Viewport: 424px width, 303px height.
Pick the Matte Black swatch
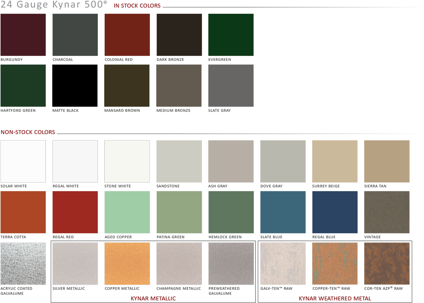(x=75, y=85)
